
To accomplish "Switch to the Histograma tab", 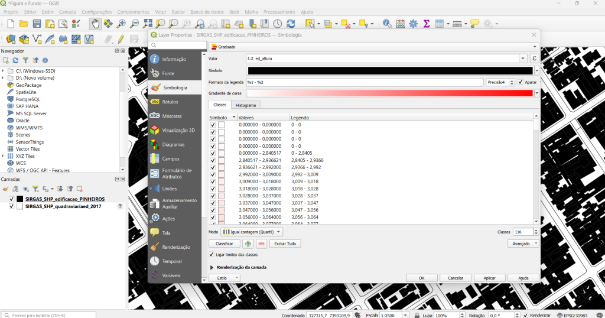I will click(246, 105).
